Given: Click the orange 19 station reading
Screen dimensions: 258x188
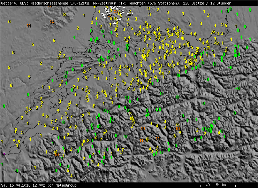Looking at the screenshot, I should point(143,129).
